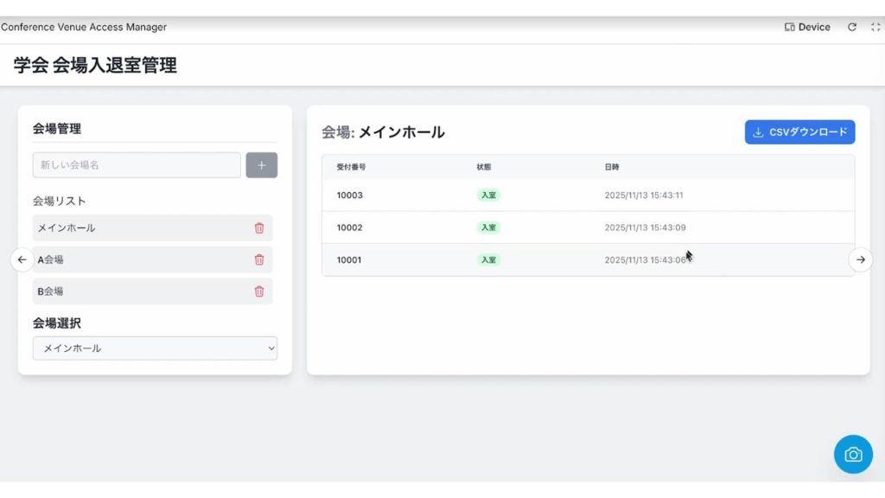Click the trash icon for B会場
Viewport: 885px width, 498px height.
click(259, 291)
